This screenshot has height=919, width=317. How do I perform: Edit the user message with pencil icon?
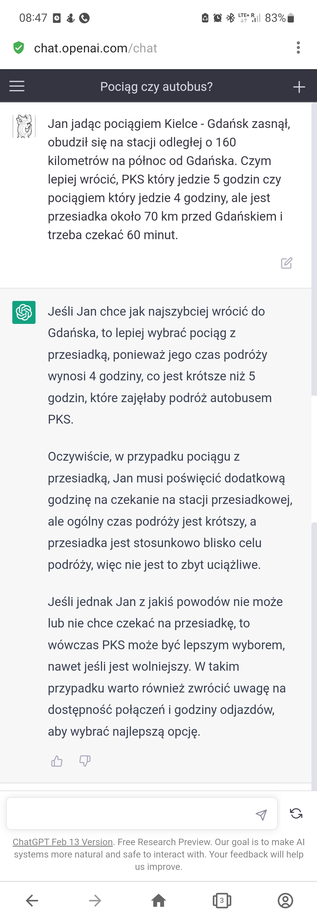click(286, 263)
